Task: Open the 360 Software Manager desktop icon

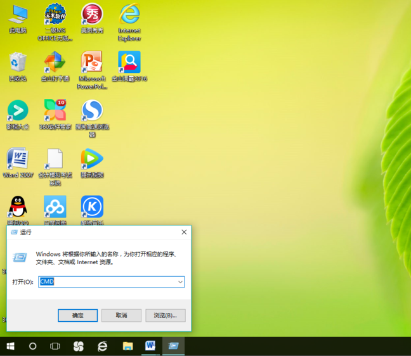Action: (x=55, y=111)
